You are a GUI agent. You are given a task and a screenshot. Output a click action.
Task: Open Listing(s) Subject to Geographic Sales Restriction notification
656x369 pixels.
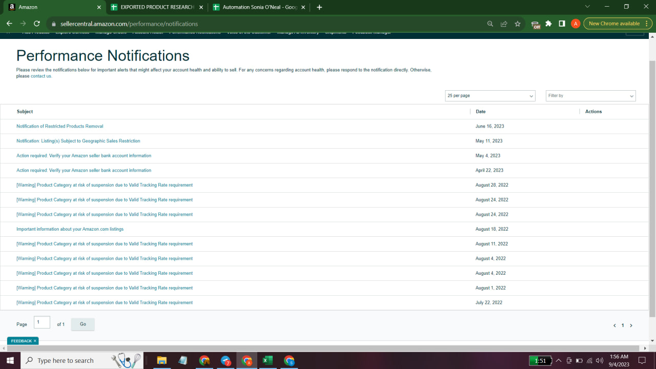point(78,141)
